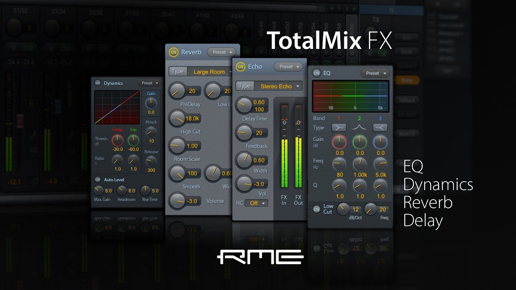Open the EQ Preset dropdown
The height and width of the screenshot is (290, 516).
pos(375,73)
